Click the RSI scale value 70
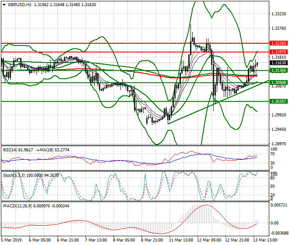This screenshot has height=245, width=289. coord(272,154)
